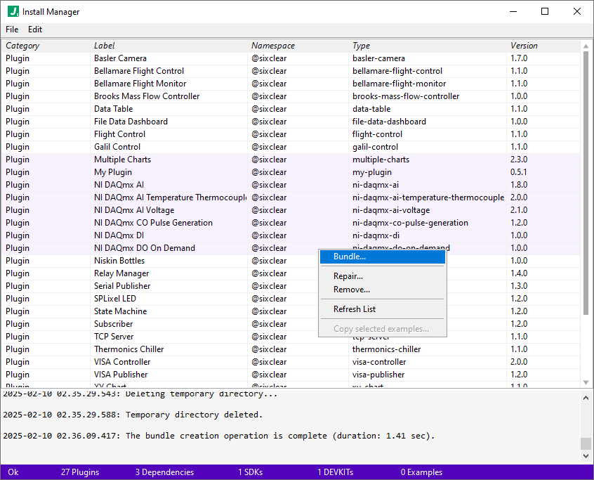
Task: Sort the list by the Label column
Action: (104, 45)
